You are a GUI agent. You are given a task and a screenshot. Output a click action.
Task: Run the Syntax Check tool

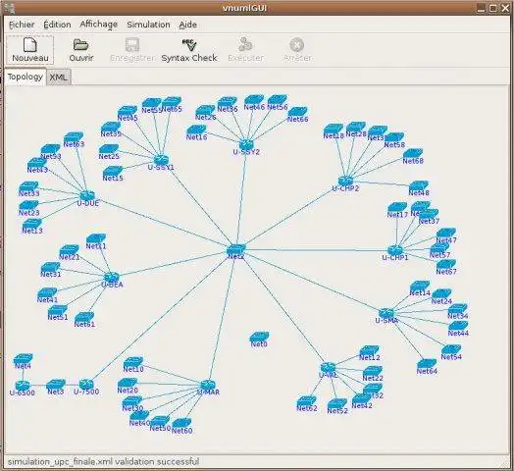click(x=189, y=50)
